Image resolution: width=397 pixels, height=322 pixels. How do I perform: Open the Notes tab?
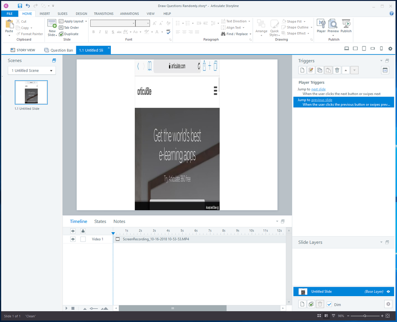119,221
